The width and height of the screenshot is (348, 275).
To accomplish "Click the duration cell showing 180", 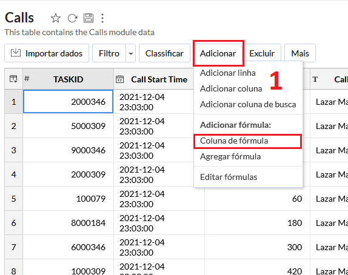I will 257,223.
